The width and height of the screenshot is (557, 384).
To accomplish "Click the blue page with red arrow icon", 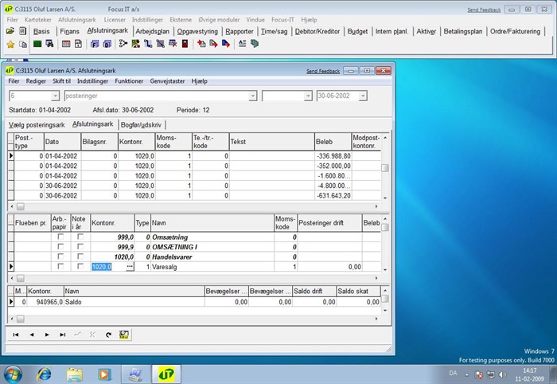I will point(226,44).
